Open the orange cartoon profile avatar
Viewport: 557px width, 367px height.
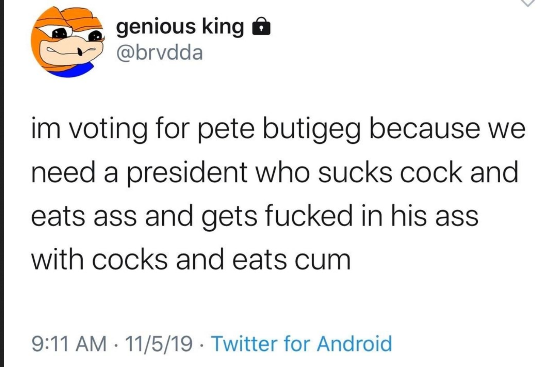pyautogui.click(x=67, y=42)
